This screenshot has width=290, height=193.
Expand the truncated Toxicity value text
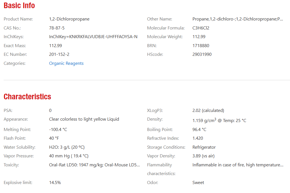pos(94,165)
